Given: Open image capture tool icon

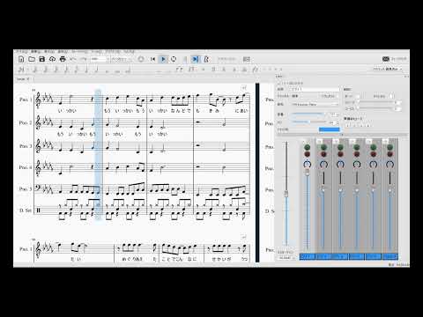Looking at the screenshot, I should point(247,59).
